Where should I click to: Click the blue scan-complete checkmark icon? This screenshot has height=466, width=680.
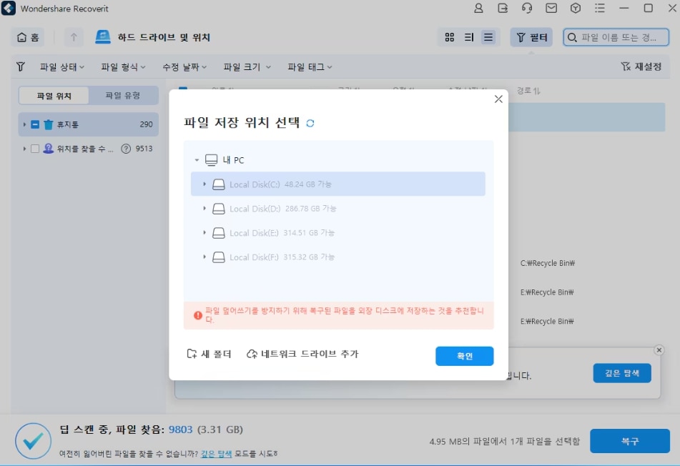click(33, 441)
